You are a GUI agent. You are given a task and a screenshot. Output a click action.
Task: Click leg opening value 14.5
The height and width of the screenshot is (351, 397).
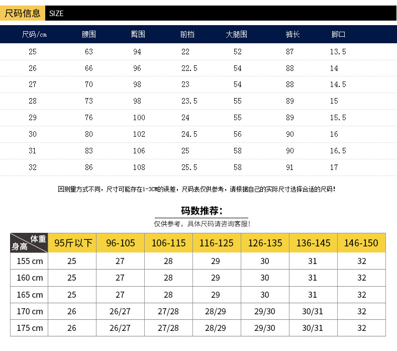click(338, 84)
